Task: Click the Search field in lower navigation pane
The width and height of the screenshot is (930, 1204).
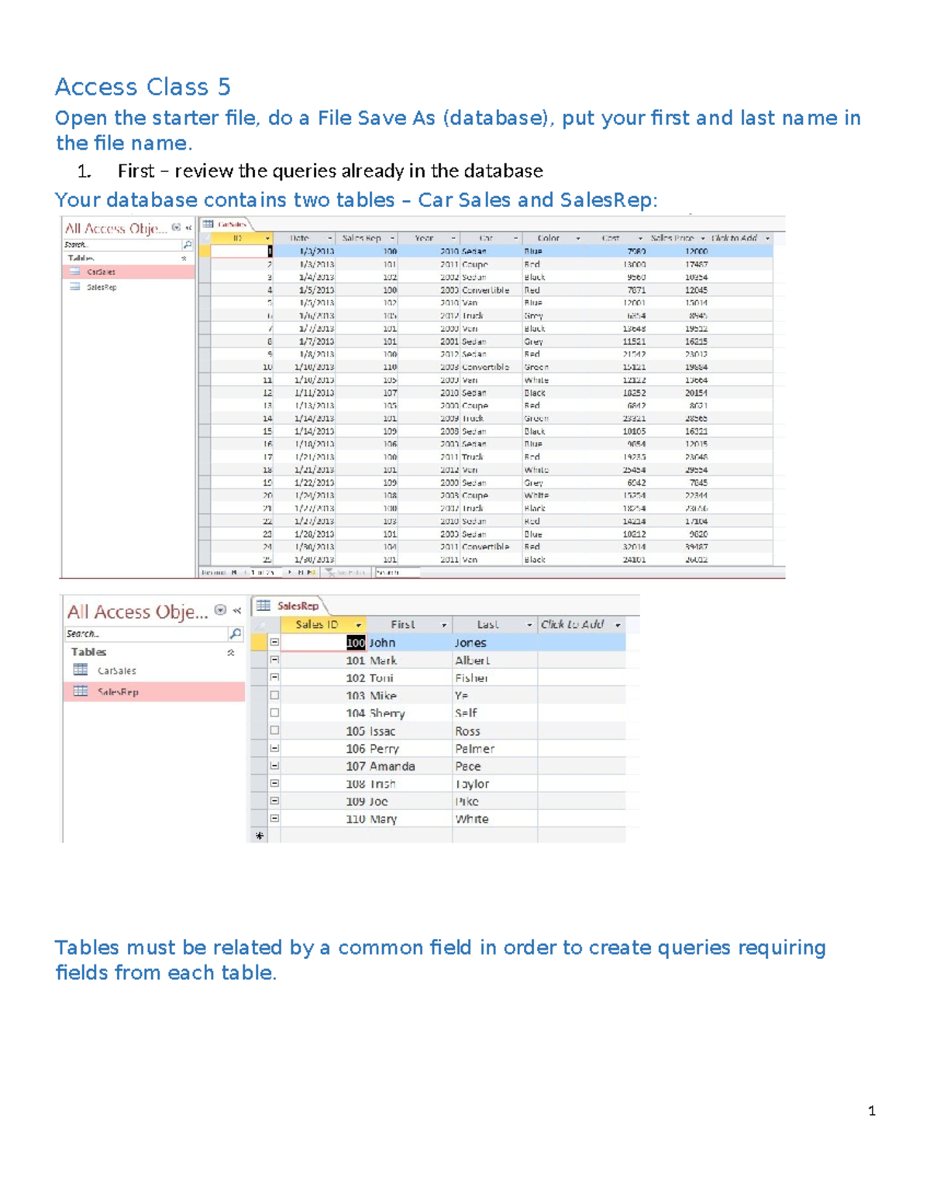Action: pos(146,633)
